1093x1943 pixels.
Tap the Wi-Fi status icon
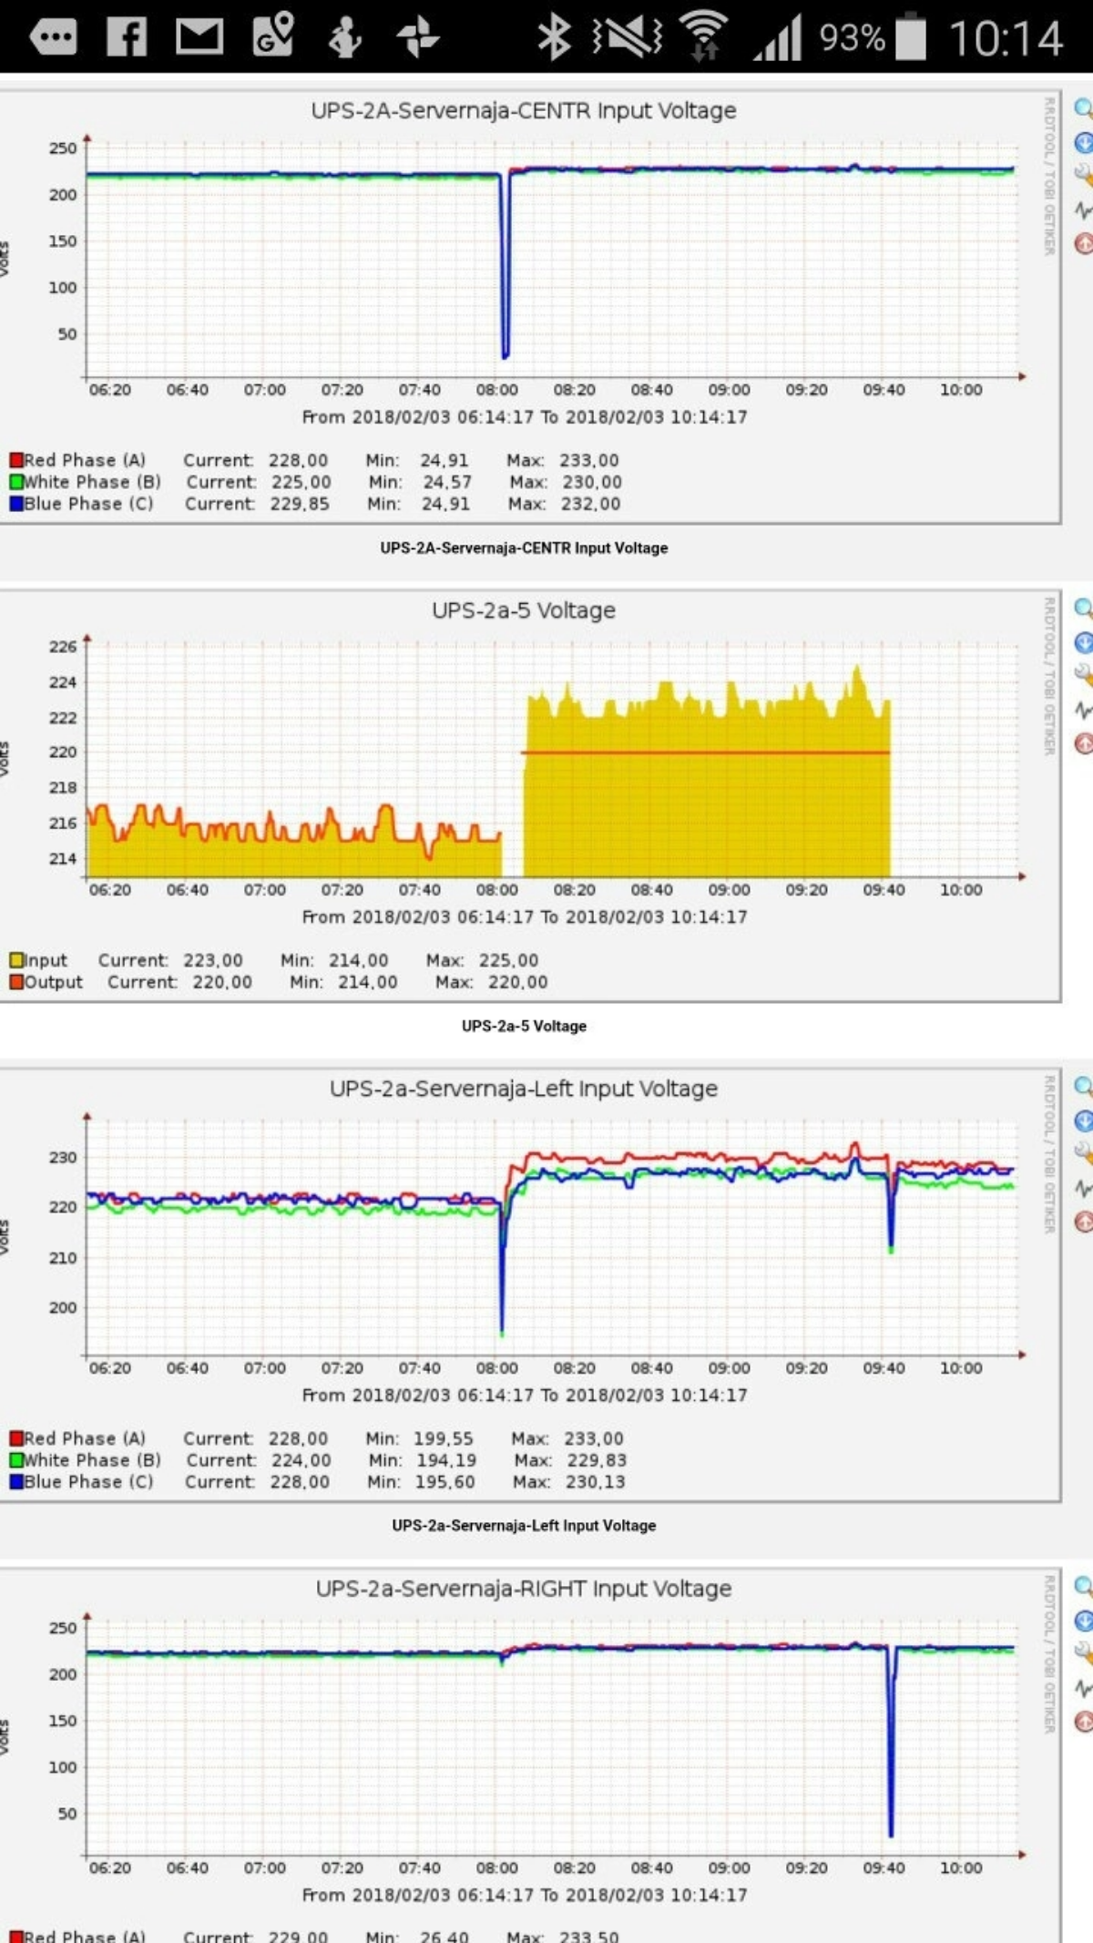pos(704,36)
